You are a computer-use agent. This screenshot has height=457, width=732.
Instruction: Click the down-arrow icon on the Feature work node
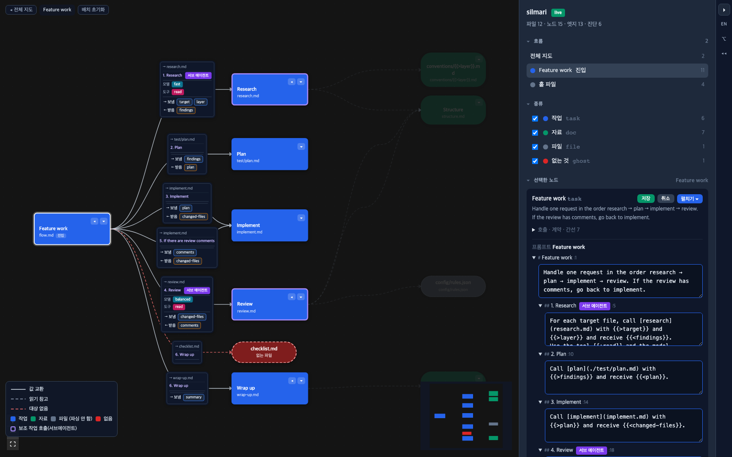click(x=104, y=221)
